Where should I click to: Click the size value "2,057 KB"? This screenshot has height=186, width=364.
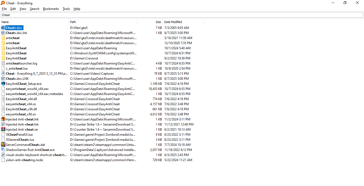(156, 150)
